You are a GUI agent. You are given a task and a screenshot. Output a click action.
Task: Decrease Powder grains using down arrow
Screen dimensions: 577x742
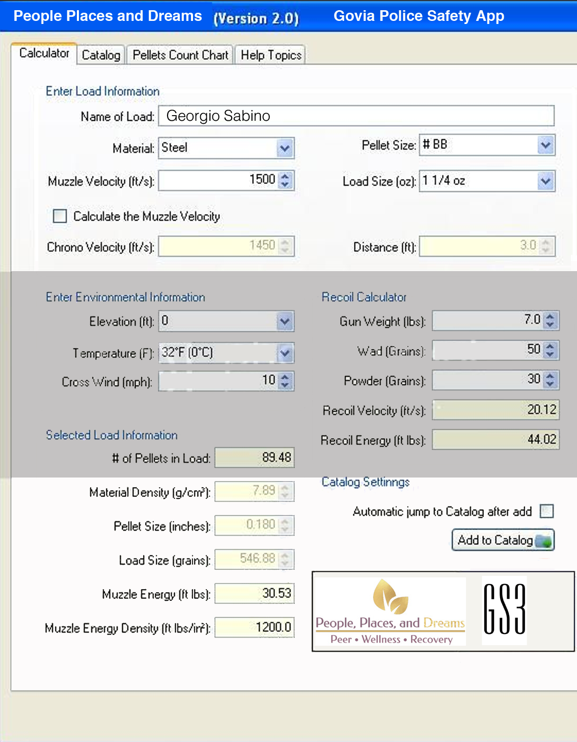(550, 384)
